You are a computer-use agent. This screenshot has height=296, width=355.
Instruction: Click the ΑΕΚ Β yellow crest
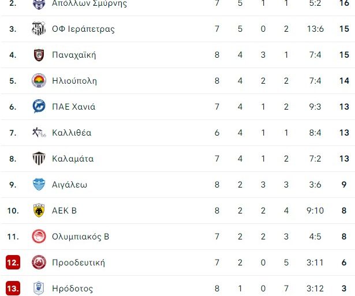pos(39,211)
